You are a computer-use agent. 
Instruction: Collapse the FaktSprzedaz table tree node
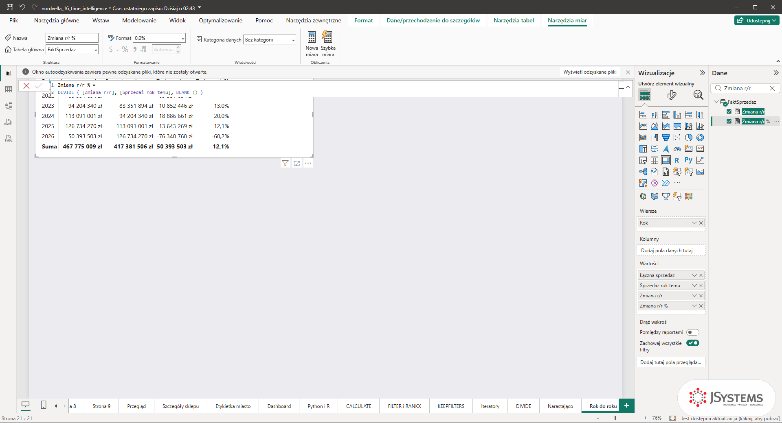[x=716, y=102]
